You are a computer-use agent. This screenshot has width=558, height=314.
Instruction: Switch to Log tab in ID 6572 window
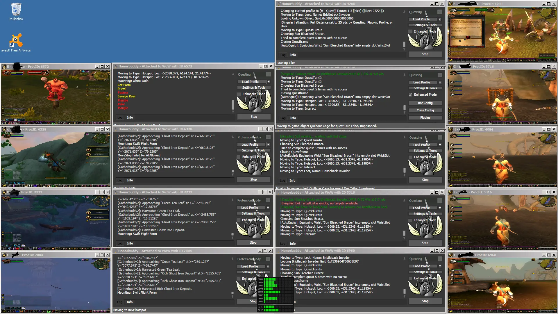(x=120, y=117)
